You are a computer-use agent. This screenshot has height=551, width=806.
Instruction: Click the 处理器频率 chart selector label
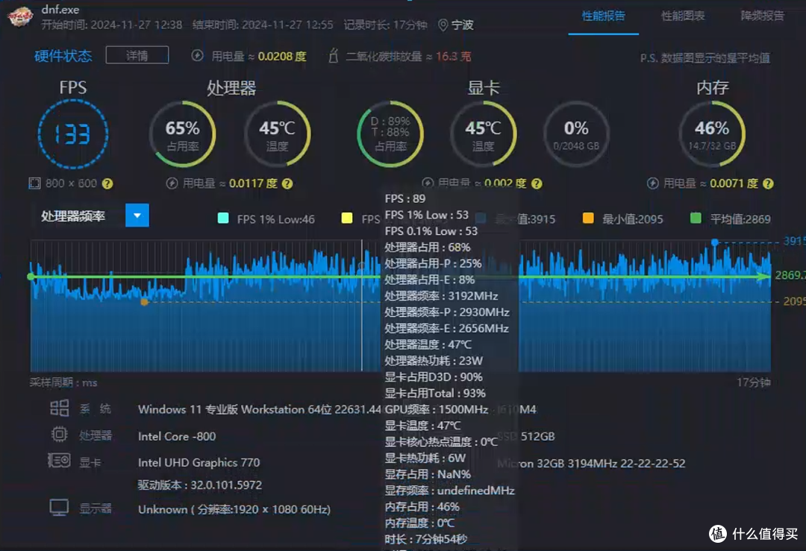click(x=73, y=216)
